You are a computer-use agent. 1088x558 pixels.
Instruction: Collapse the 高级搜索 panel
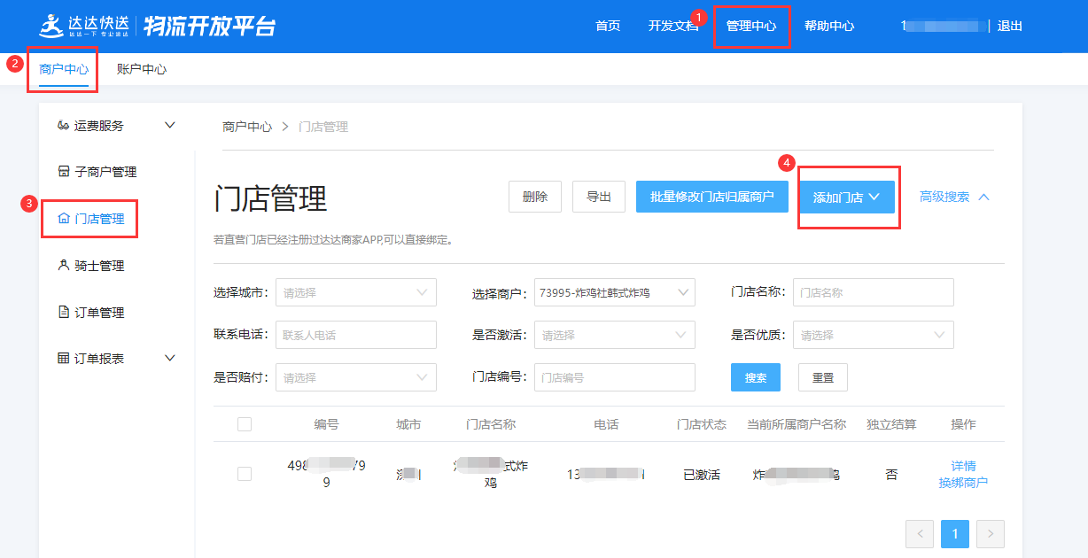pos(954,197)
